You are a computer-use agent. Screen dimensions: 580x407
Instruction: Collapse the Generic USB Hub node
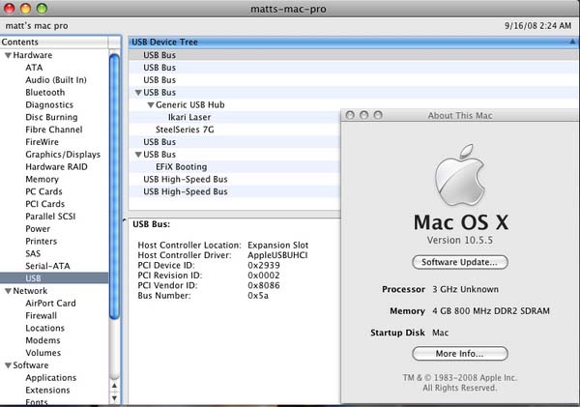(x=150, y=104)
